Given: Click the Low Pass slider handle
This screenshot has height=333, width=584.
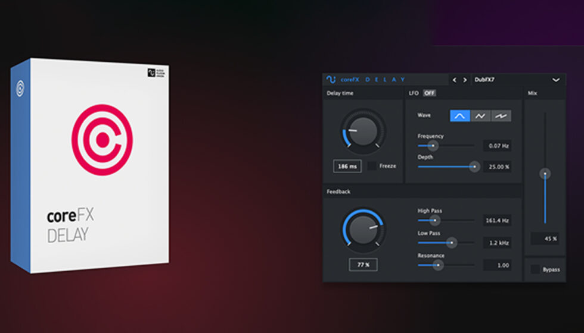Looking at the screenshot, I should (x=452, y=243).
